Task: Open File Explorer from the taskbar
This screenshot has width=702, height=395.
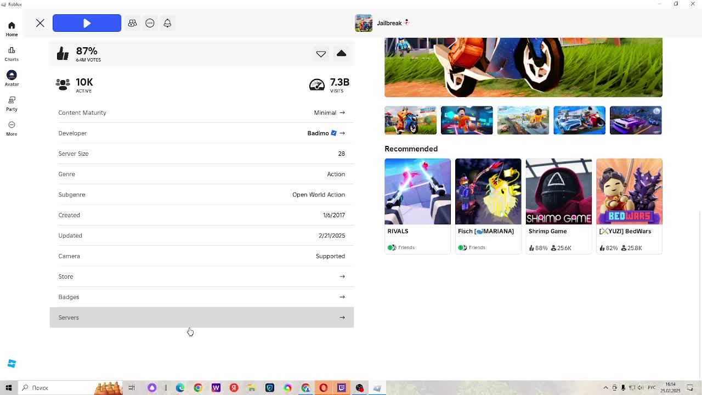Action: pos(252,388)
